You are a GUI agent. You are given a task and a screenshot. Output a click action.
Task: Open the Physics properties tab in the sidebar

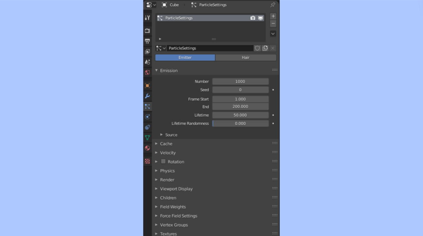(147, 117)
